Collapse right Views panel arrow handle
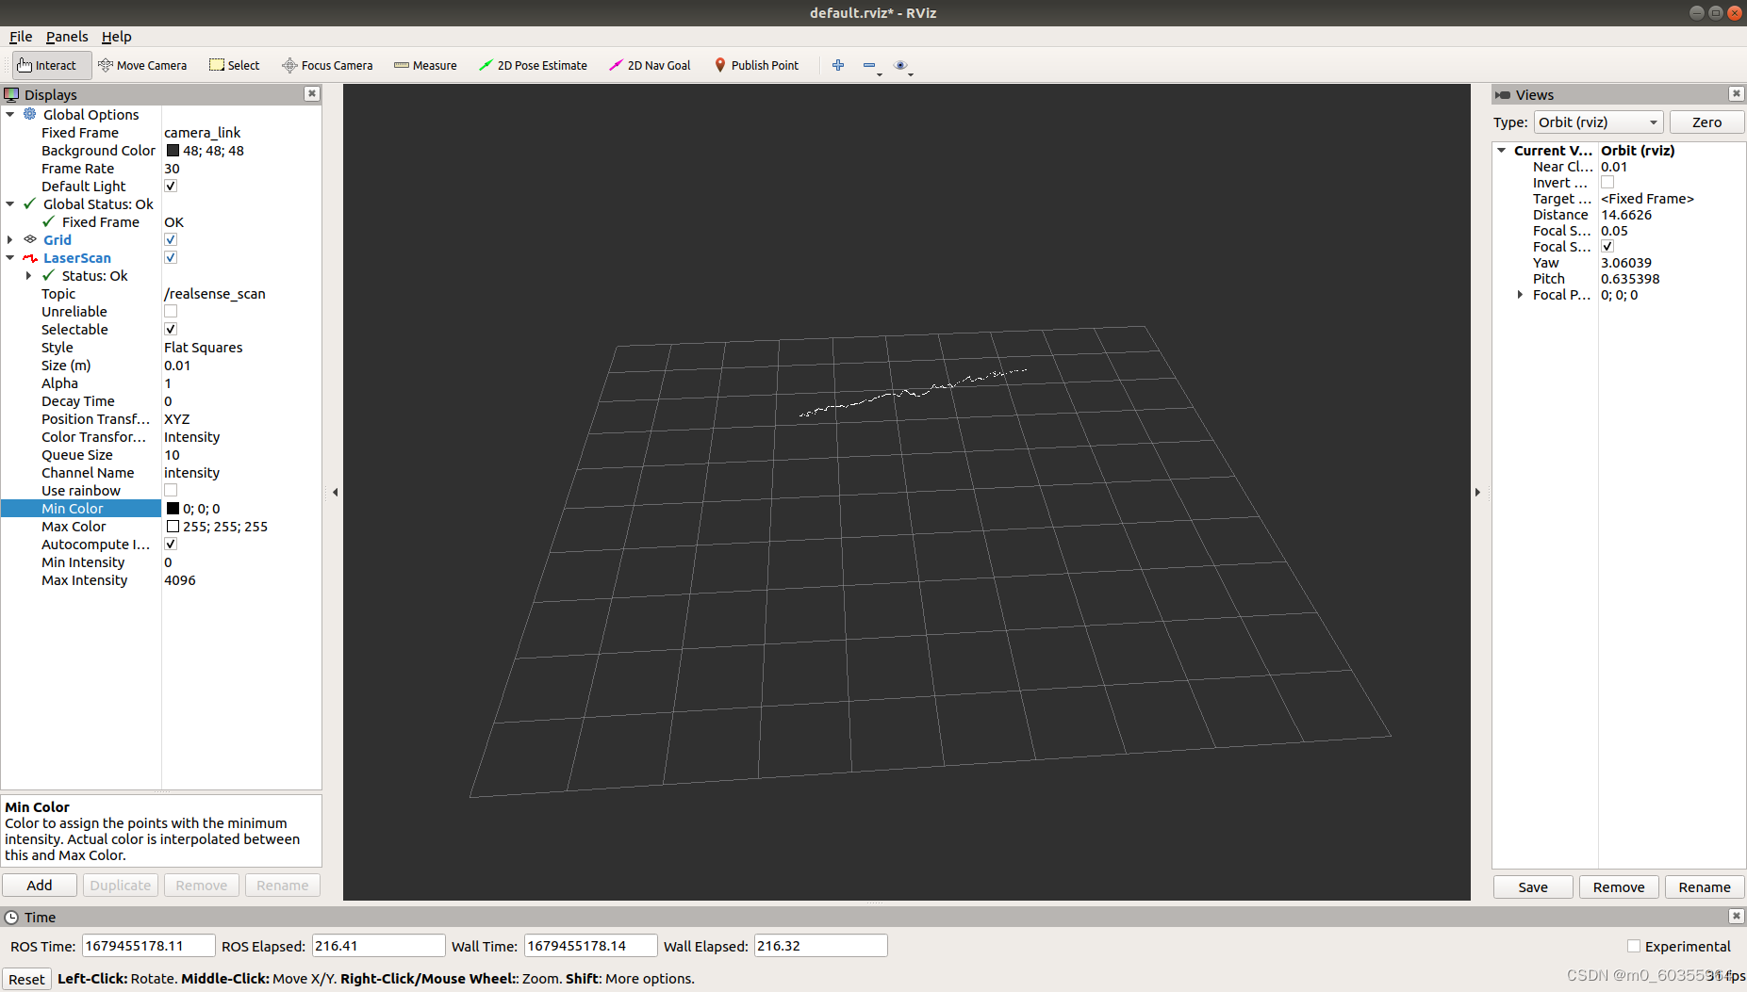 pyautogui.click(x=1477, y=492)
